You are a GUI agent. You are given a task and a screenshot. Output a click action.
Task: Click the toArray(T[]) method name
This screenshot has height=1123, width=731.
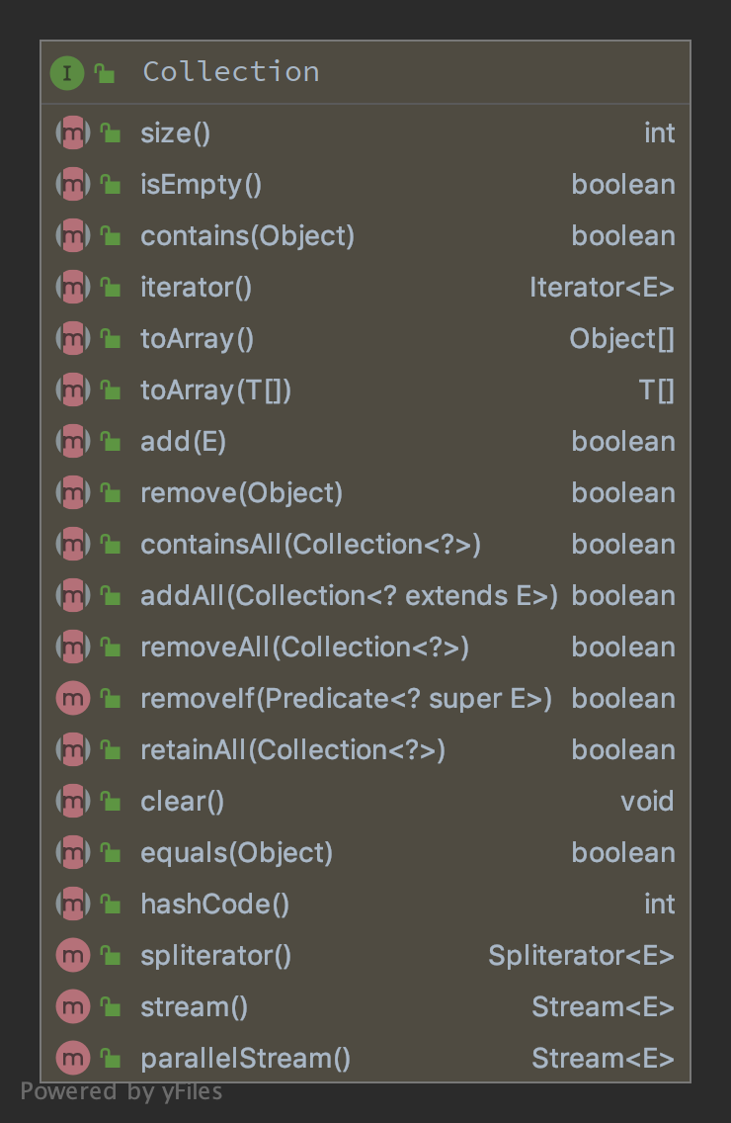click(215, 390)
